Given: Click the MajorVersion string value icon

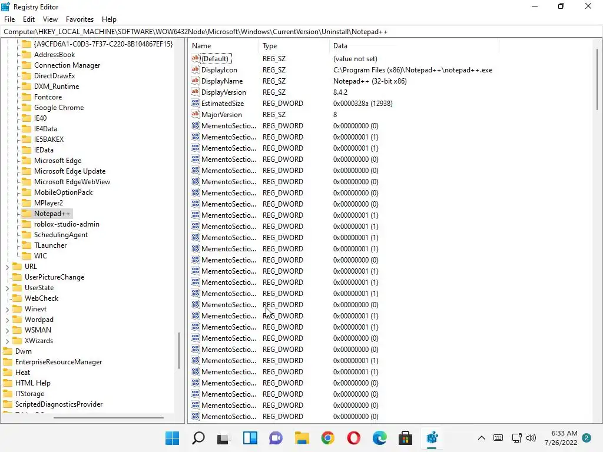Looking at the screenshot, I should coord(196,114).
